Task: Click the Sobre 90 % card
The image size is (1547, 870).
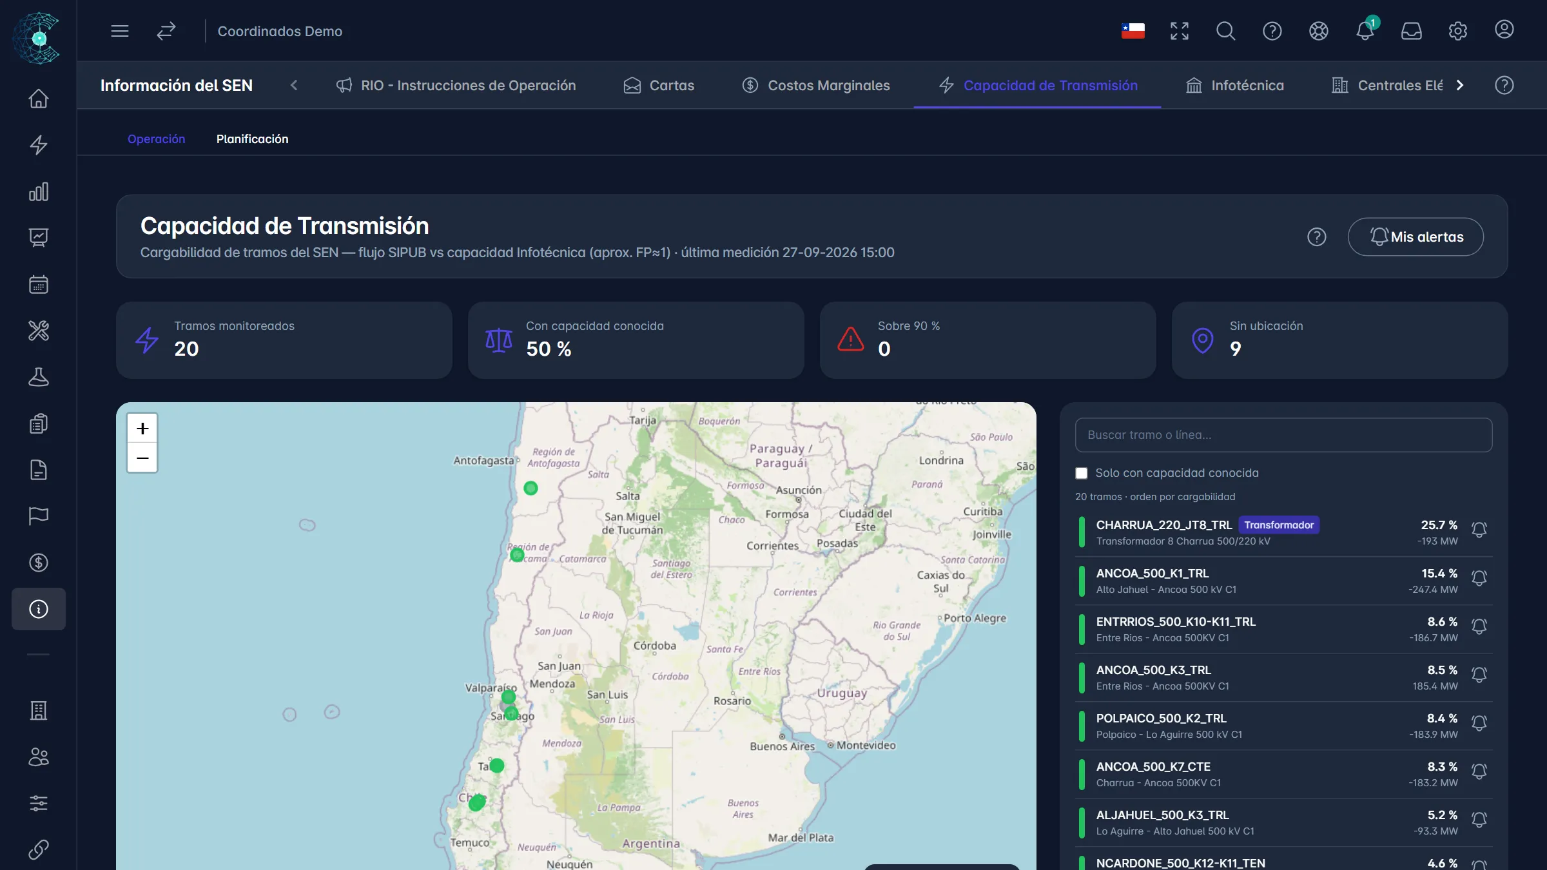Action: pos(988,340)
